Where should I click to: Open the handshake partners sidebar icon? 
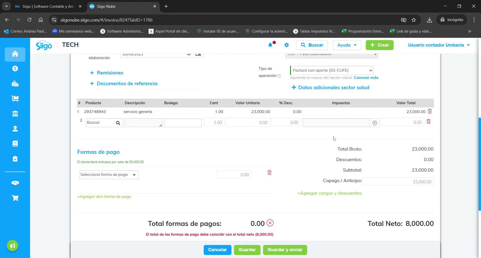(15, 183)
